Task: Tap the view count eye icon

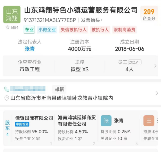Action: (x=7, y=28)
